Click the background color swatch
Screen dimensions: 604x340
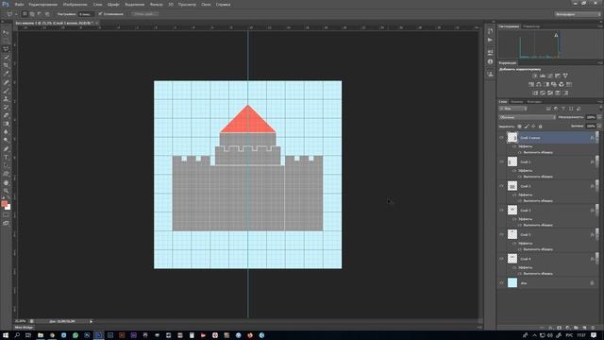pos(8,207)
